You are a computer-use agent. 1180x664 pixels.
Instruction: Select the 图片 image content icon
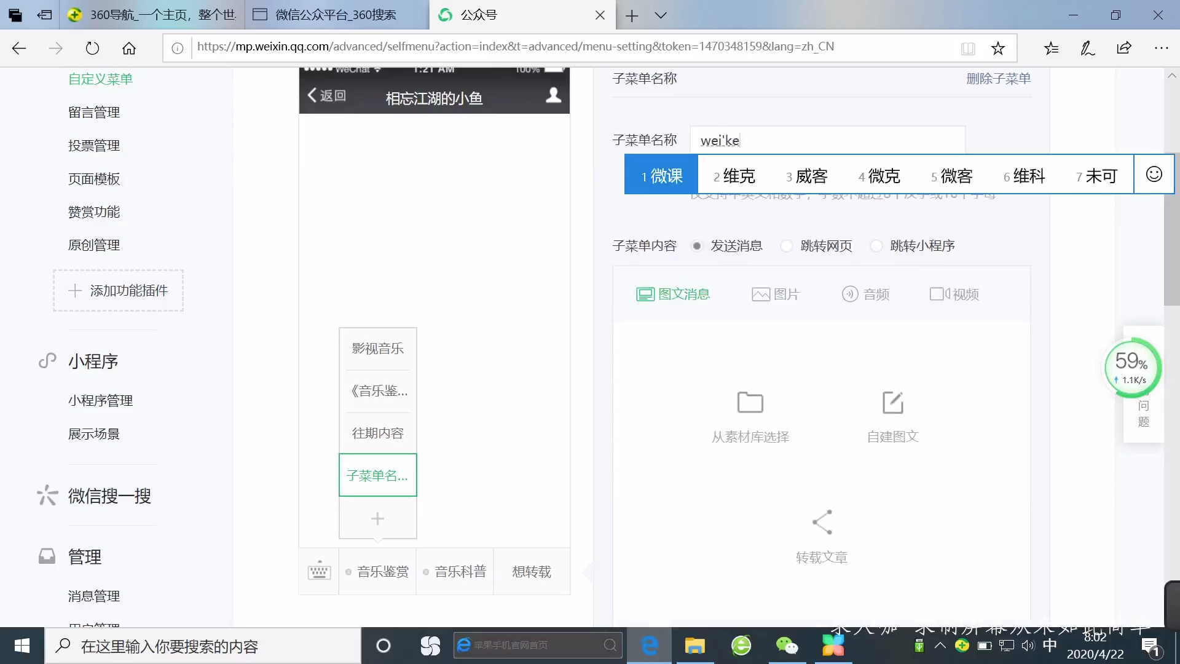point(760,294)
